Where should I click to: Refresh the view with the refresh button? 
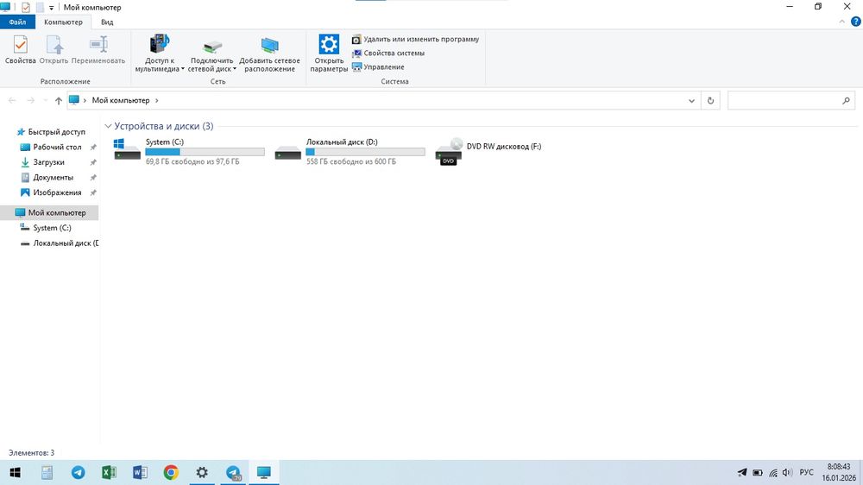pyautogui.click(x=710, y=101)
